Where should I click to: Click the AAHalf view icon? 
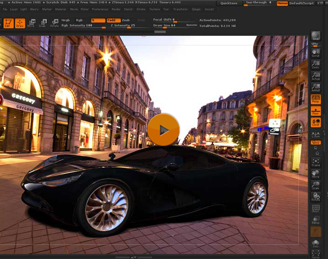pos(316,87)
